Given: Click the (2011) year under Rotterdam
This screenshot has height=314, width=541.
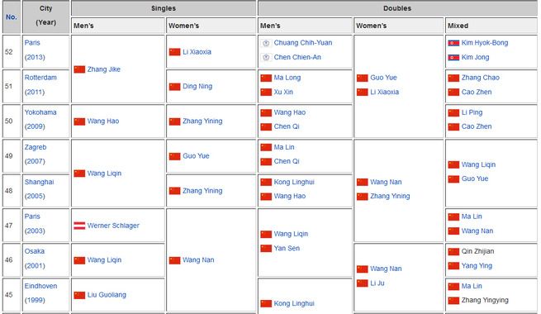Looking at the screenshot, I should 35,92.
